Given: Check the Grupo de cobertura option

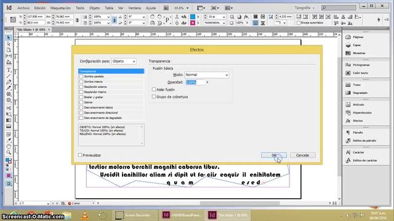Looking at the screenshot, I should [x=154, y=97].
